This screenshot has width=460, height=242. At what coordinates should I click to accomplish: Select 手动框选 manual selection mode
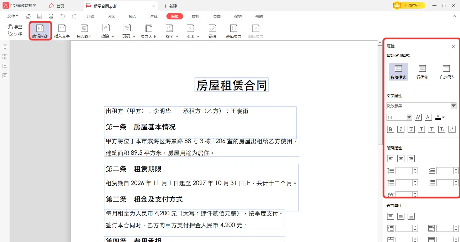pos(446,72)
